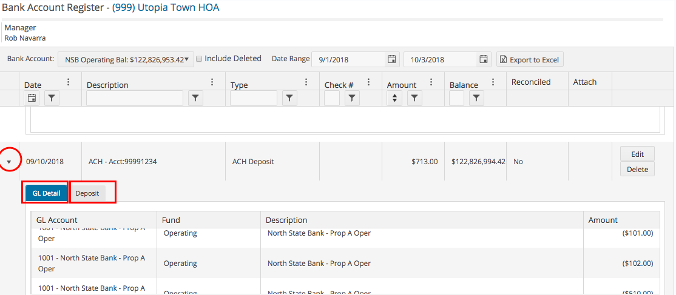Click the manager name Rob Navarra
The width and height of the screenshot is (676, 295).
pyautogui.click(x=25, y=38)
